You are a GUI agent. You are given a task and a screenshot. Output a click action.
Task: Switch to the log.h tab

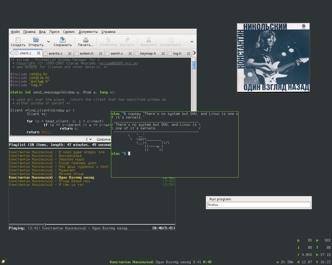point(177,54)
